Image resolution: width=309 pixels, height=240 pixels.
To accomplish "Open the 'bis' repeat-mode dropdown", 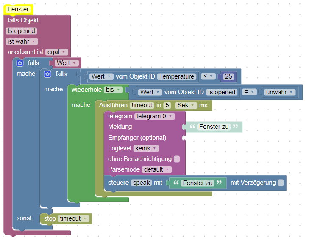I will click(113, 90).
